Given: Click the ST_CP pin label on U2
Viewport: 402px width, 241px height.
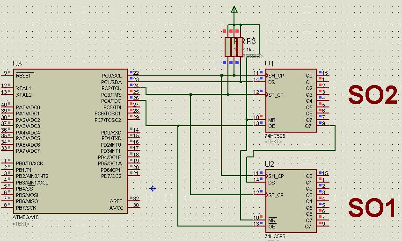Looking at the screenshot, I should click(276, 195).
